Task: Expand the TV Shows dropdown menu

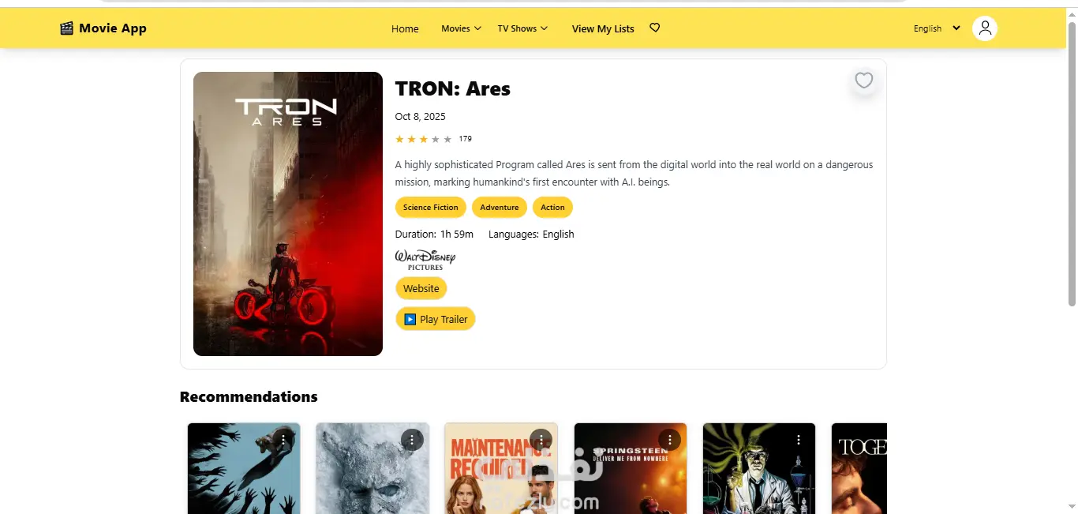Action: coord(522,28)
